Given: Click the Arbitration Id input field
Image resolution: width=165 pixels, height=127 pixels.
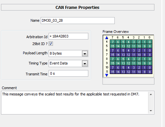Looking at the screenshot, I should click(68, 36).
